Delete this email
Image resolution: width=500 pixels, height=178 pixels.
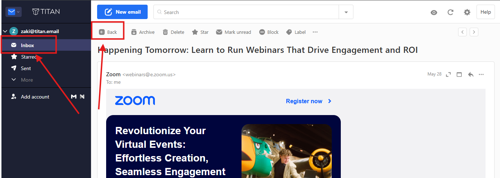click(x=174, y=32)
